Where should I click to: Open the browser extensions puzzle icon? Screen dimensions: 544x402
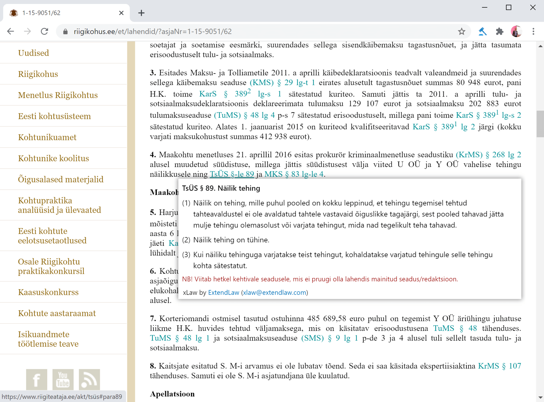pyautogui.click(x=500, y=32)
